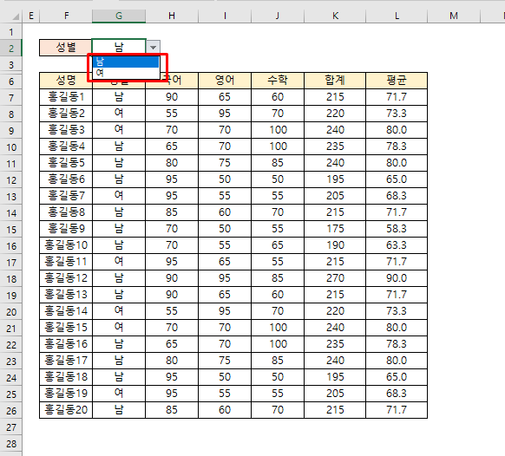Viewport: 505px width, 456px height.
Task: Select '남' in the dropdown list
Action: (x=126, y=62)
